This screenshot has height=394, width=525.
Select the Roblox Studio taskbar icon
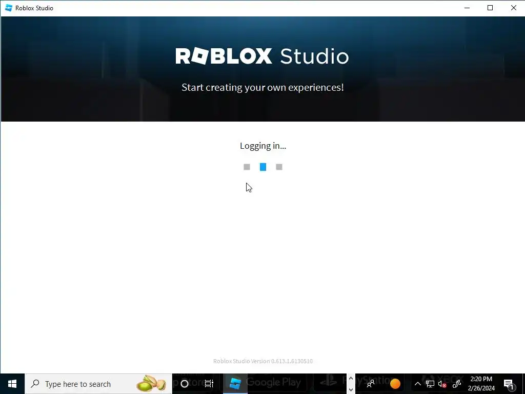coord(235,384)
